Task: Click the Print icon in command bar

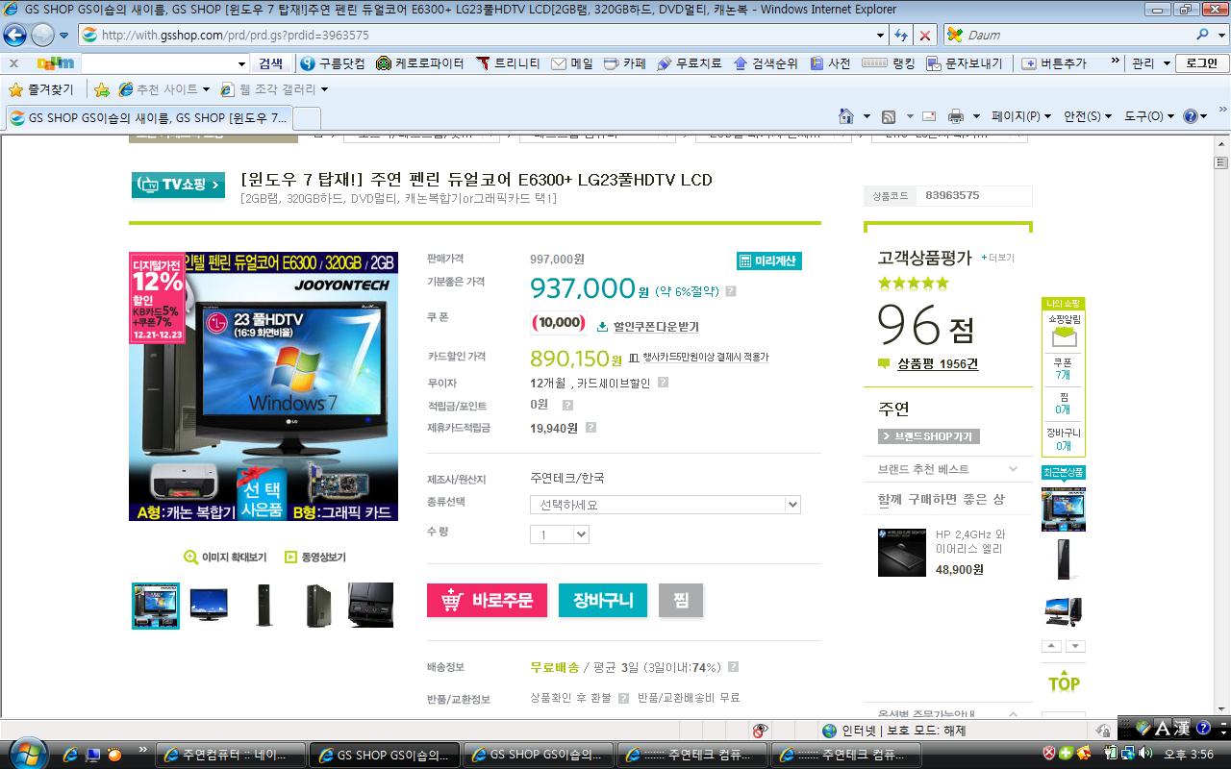Action: tap(956, 116)
